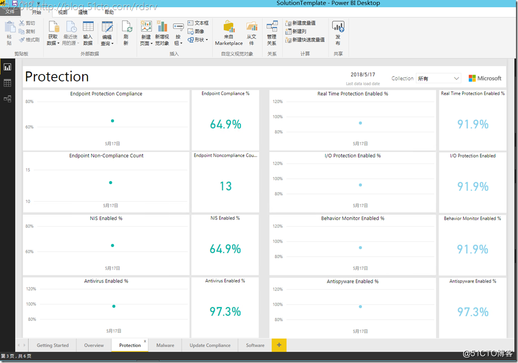518x363 pixels.
Task: Click the Publish (发布) icon
Action: pos(338,26)
